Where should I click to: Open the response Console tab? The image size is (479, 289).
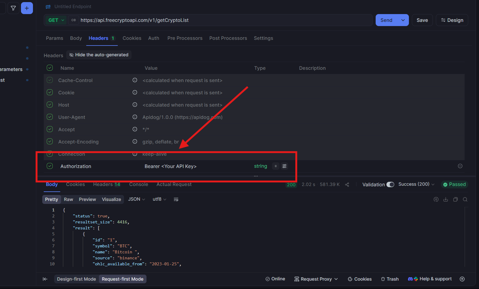click(139, 184)
